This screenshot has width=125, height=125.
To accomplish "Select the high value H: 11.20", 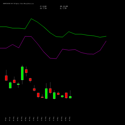I will pos(64,6).
